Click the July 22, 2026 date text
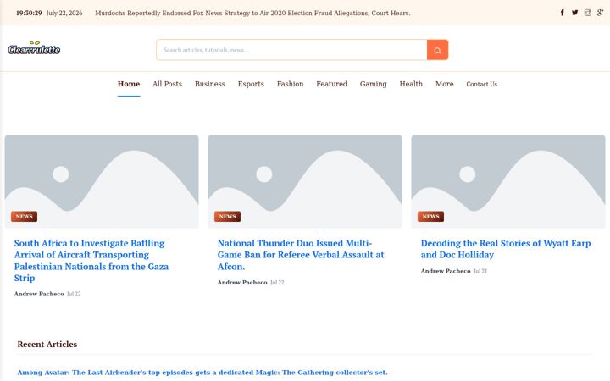 point(64,13)
